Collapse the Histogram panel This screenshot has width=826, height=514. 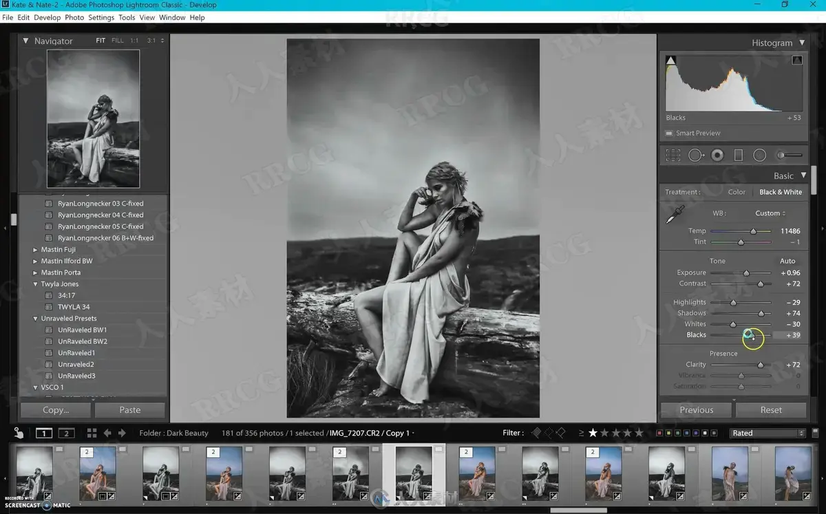tap(801, 43)
